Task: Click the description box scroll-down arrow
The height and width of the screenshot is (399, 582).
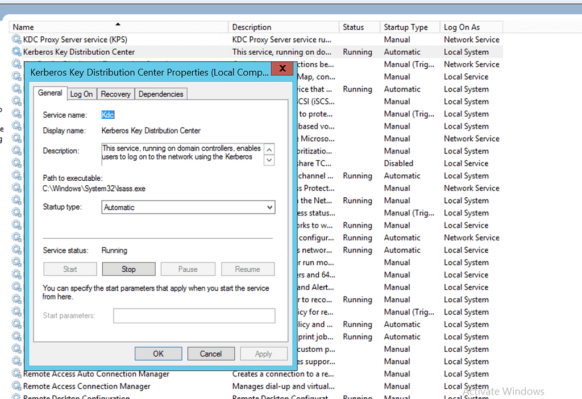Action: click(269, 160)
